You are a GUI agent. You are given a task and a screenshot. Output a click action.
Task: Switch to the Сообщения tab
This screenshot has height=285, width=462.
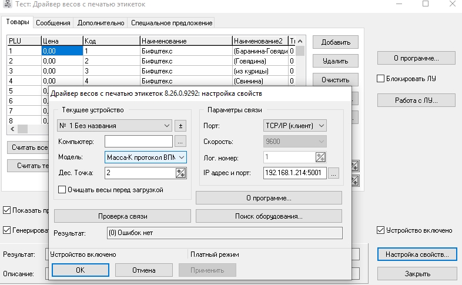pyautogui.click(x=53, y=23)
